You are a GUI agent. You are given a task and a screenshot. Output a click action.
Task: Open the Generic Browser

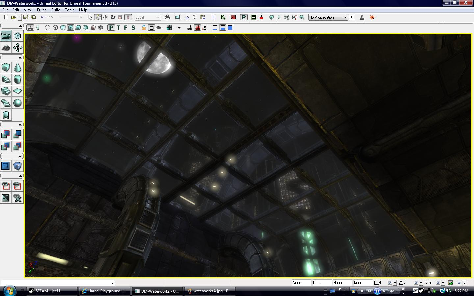click(x=177, y=17)
